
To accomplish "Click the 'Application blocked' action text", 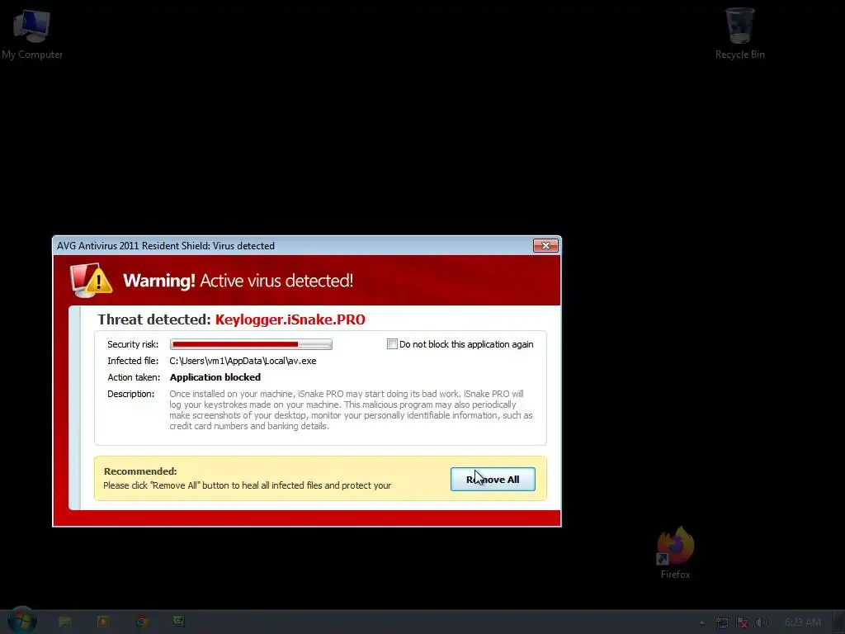I will pyautogui.click(x=215, y=377).
